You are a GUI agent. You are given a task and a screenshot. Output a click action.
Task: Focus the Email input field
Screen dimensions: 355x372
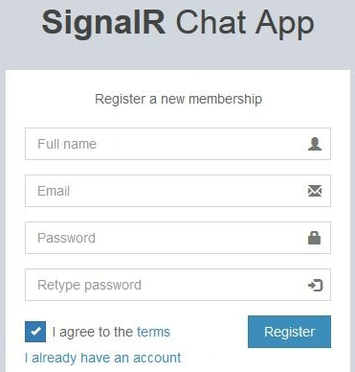178,191
